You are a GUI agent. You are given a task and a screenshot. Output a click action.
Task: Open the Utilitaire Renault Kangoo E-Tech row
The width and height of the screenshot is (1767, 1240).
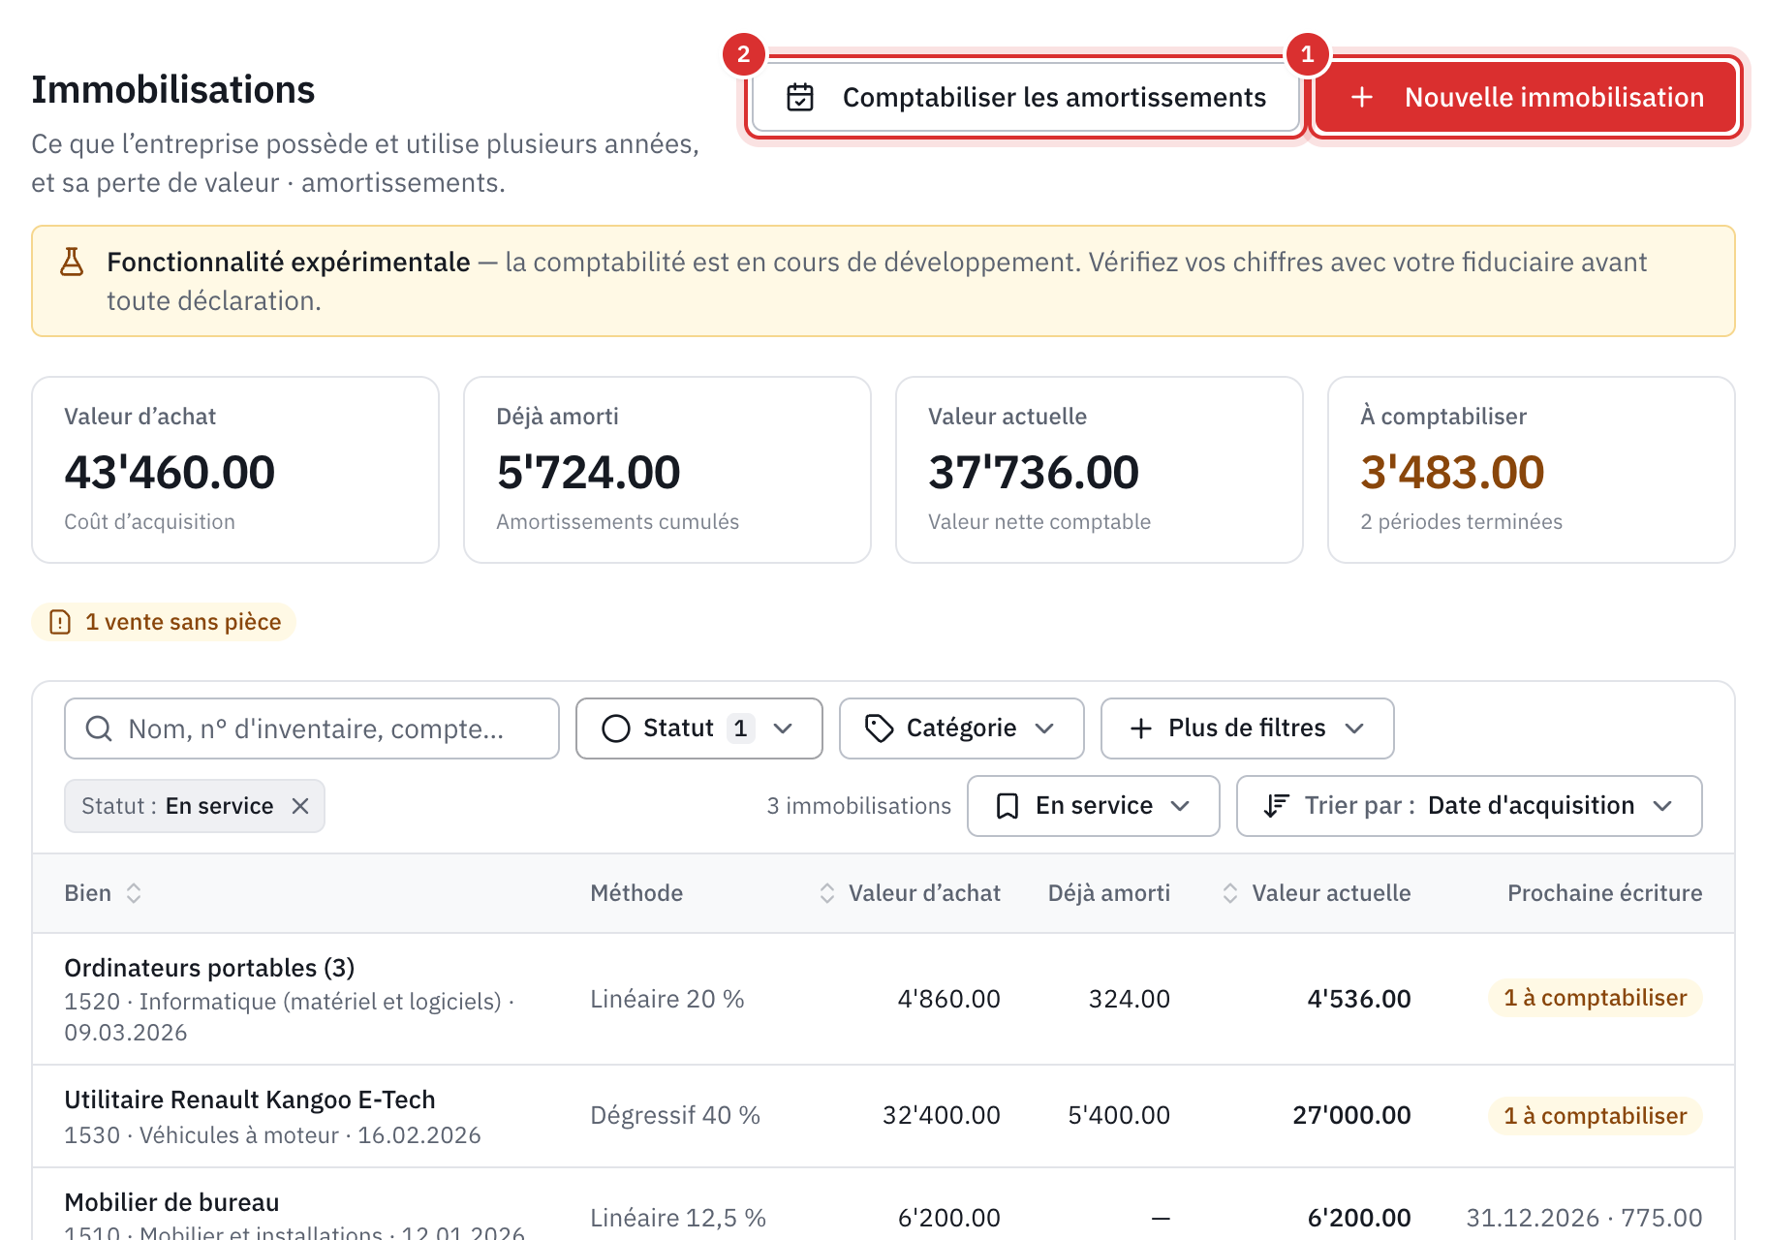pos(883,1116)
